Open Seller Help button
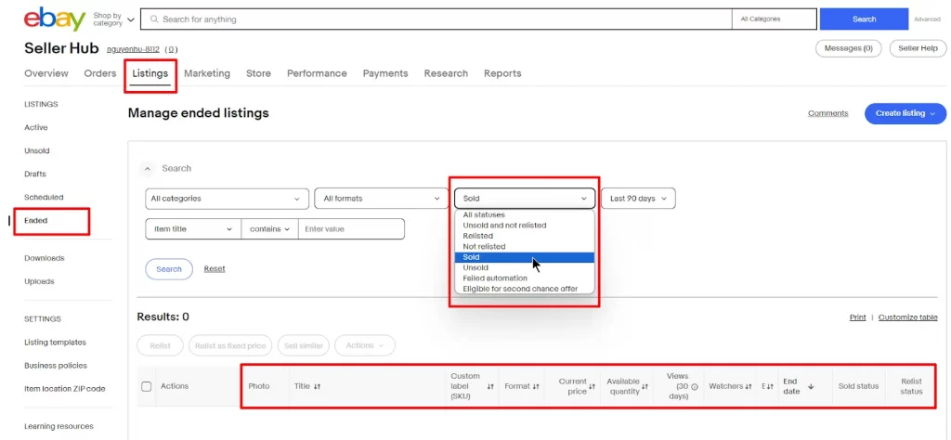The image size is (951, 440). (918, 48)
